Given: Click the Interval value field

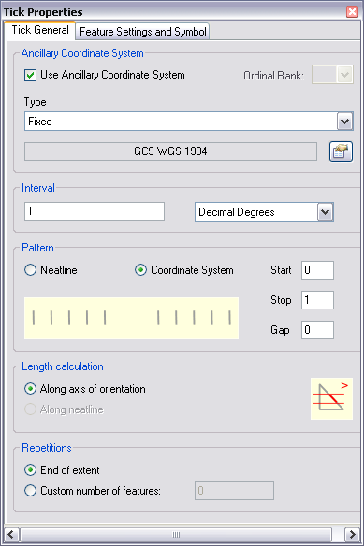Looking at the screenshot, I should coord(95,211).
